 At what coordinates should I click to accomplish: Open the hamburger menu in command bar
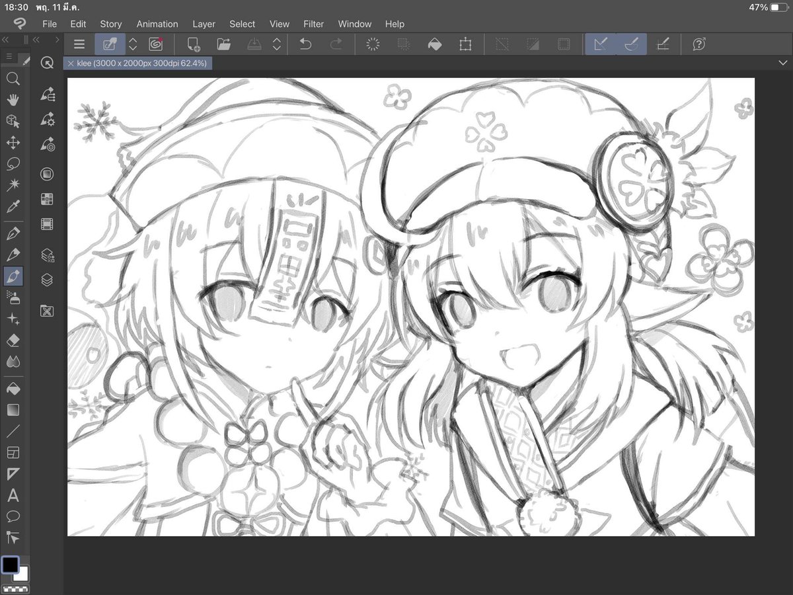pos(79,44)
